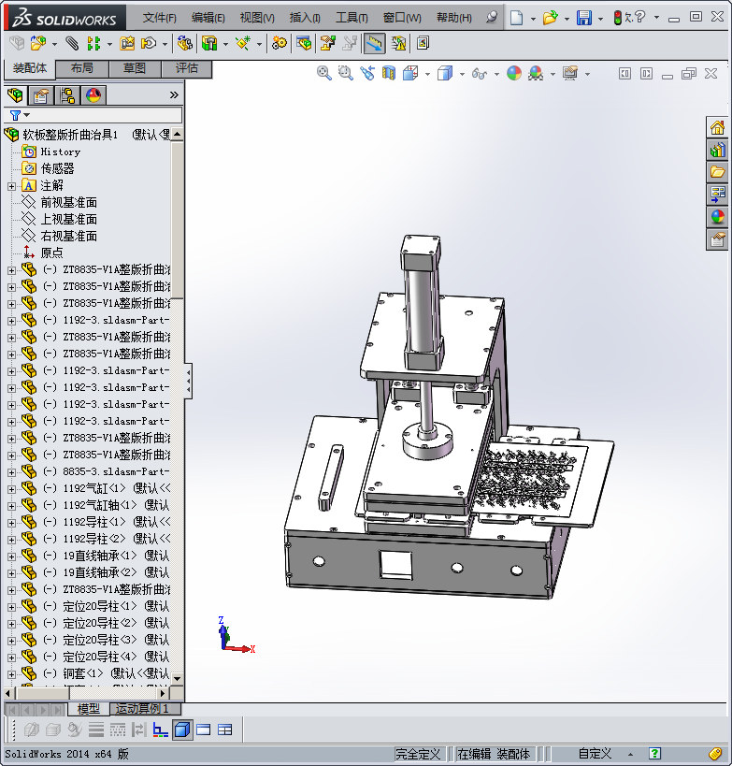Click the Apply Scene icon

[x=536, y=73]
